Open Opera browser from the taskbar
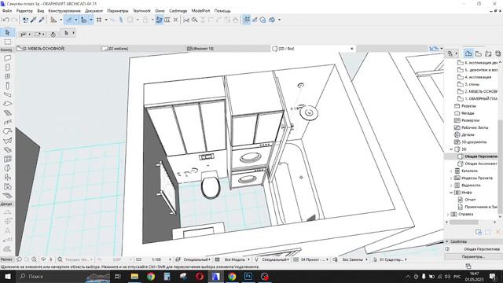This screenshot has height=283, width=503. point(199,276)
